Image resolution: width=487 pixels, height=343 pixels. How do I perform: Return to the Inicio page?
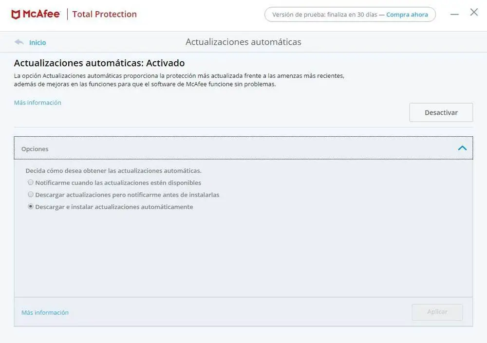pyautogui.click(x=37, y=43)
